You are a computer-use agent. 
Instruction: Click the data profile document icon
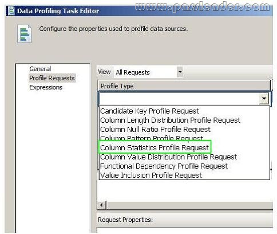tap(25, 34)
